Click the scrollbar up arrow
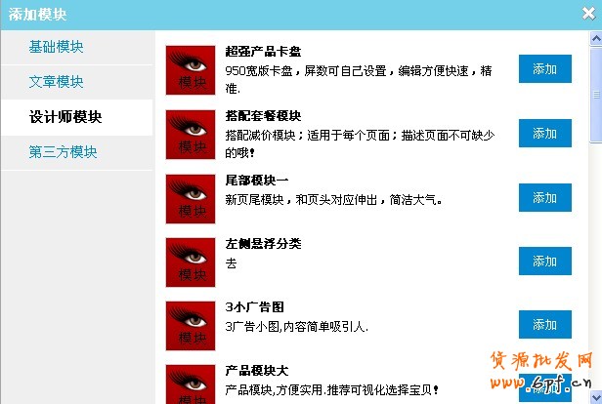Image resolution: width=602 pixels, height=404 pixels. (596, 39)
